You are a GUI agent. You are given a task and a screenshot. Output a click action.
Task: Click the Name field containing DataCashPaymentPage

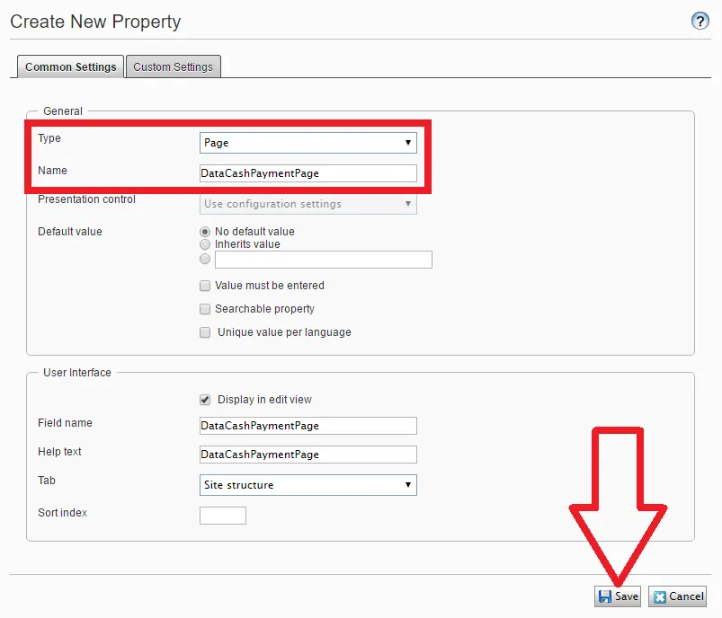click(308, 173)
